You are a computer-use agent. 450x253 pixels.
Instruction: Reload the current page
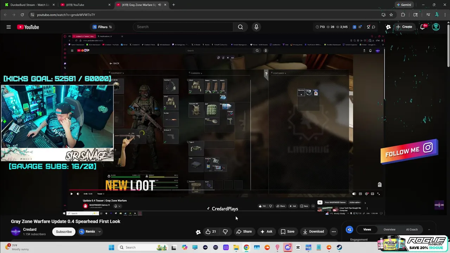(x=22, y=15)
